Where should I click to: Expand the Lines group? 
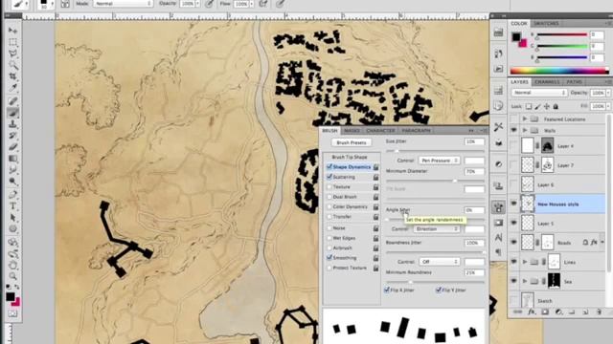pyautogui.click(x=525, y=262)
